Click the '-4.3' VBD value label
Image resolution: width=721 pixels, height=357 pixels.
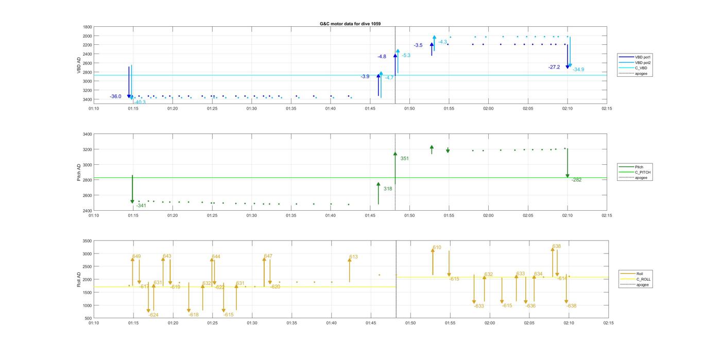[442, 42]
